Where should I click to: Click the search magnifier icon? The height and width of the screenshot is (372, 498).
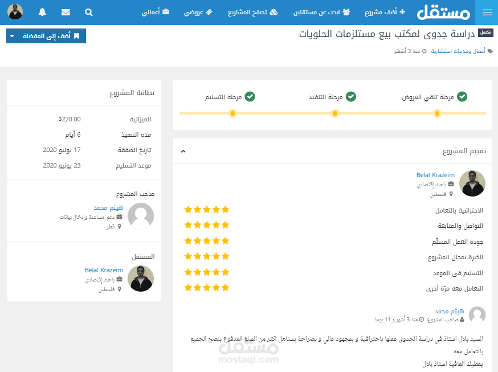pyautogui.click(x=89, y=12)
